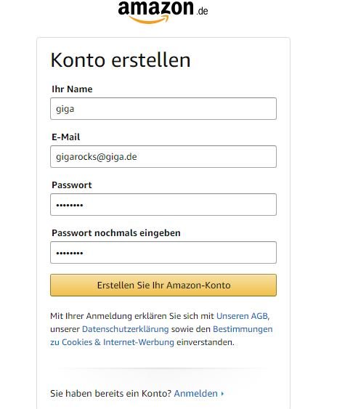
Task: Focus the first Passwort input field
Action: 163,205
